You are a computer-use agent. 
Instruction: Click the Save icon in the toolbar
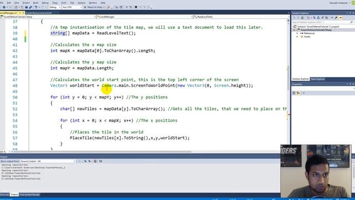pos(27,7)
